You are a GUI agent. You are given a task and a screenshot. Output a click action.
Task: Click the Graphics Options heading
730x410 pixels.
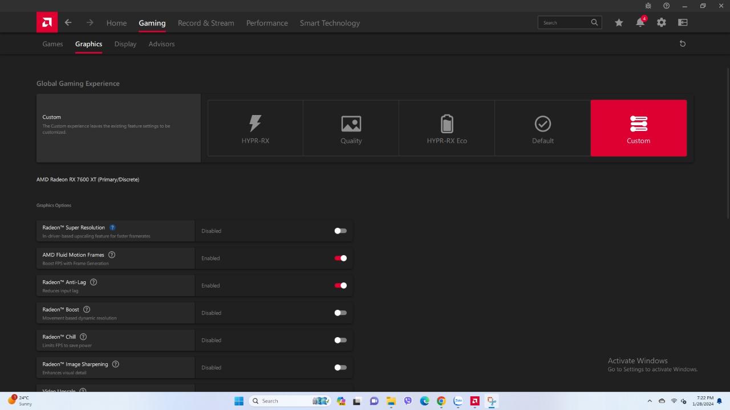54,205
